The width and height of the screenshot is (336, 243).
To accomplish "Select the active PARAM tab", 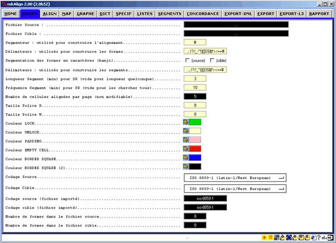I will click(30, 14).
